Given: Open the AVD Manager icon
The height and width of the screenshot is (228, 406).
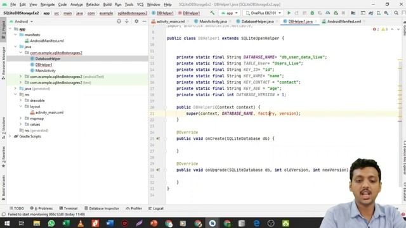Looking at the screenshot, I should click(379, 13).
